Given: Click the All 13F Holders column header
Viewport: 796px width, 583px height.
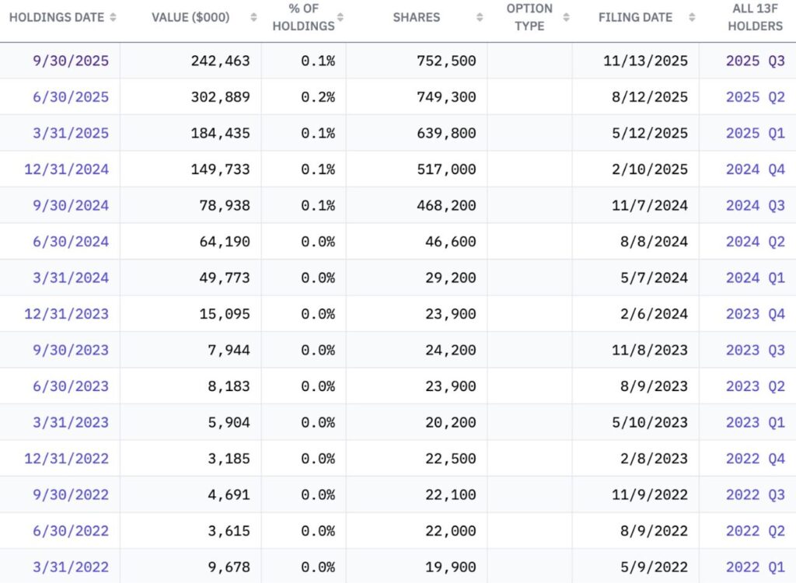Looking at the screenshot, I should [x=755, y=17].
